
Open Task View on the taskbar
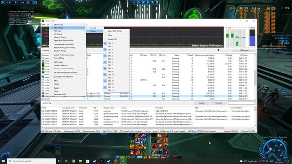pos(66,161)
